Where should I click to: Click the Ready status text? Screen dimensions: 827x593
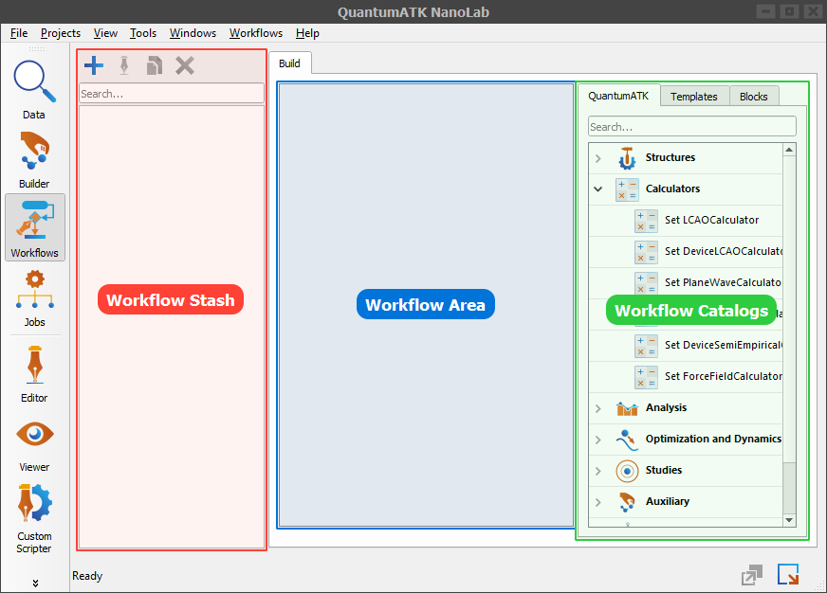pos(87,576)
